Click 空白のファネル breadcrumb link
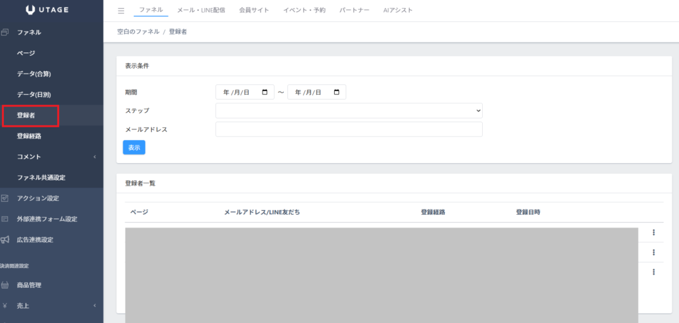Viewport: 679px width, 323px height. coord(137,32)
